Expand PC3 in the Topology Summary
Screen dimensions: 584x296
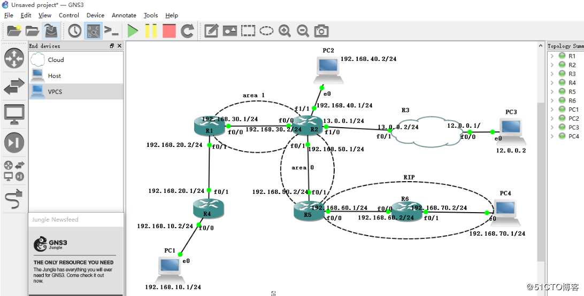coord(552,127)
